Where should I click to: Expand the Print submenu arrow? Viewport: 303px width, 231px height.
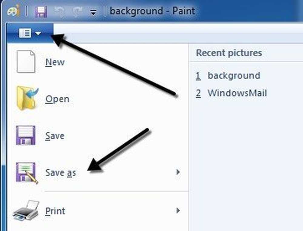[178, 210]
